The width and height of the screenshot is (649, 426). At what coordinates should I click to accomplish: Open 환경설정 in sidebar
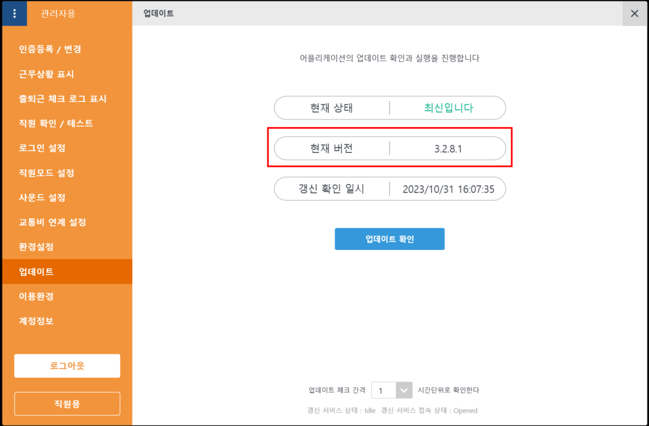tap(36, 247)
